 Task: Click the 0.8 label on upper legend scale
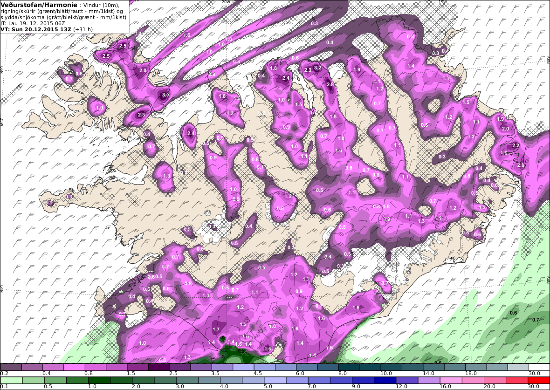[x=89, y=374]
